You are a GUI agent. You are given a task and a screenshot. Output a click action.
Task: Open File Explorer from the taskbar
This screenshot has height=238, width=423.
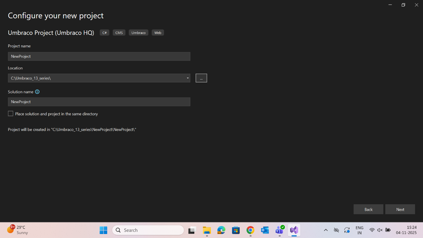[x=207, y=230]
